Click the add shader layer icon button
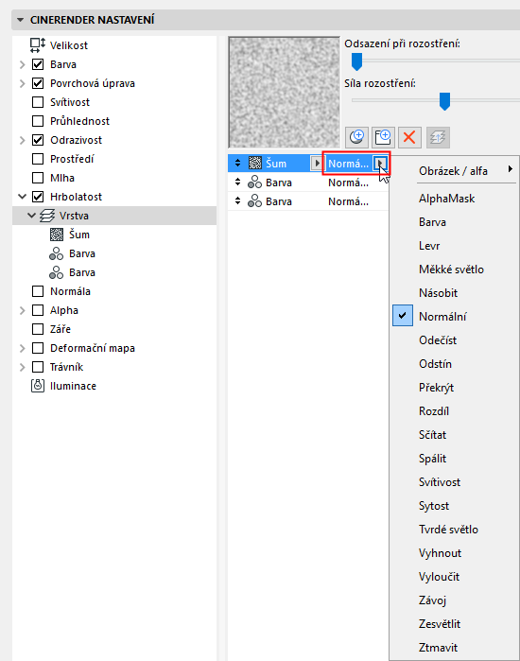Viewport: 520px width, 661px height. pyautogui.click(x=356, y=137)
